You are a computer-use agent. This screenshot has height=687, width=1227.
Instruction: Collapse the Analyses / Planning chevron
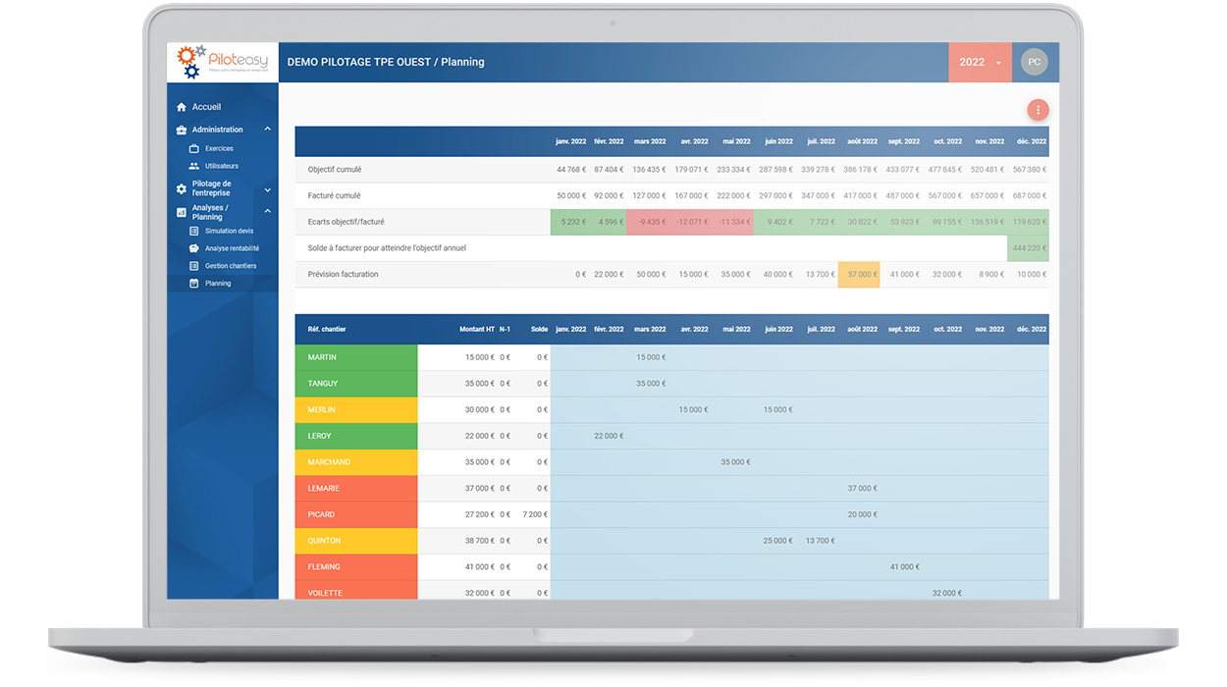tap(268, 211)
